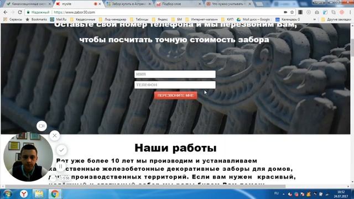This screenshot has height=199, width=354.
Task: Submit with ПЕРЕЗВОНИТЕ МНЕ button
Action: pos(176,96)
